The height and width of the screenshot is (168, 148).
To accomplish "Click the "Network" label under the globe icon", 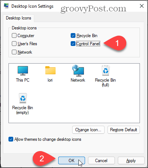I will 78,80.
